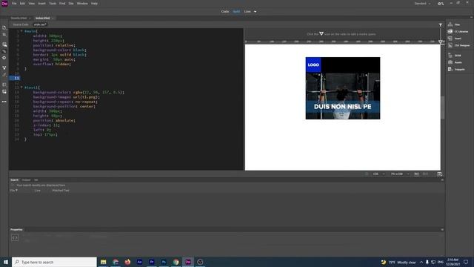Click the media query marker on ruler end

click(441, 42)
